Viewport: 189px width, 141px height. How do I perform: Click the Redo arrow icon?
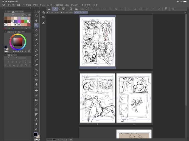click(98, 9)
